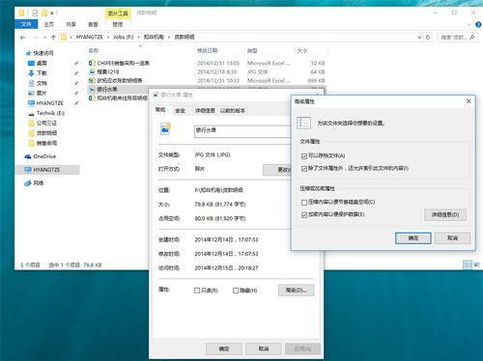The height and width of the screenshot is (361, 483).
Task: Open the blue 文件 ribbon tab
Action: [26, 24]
